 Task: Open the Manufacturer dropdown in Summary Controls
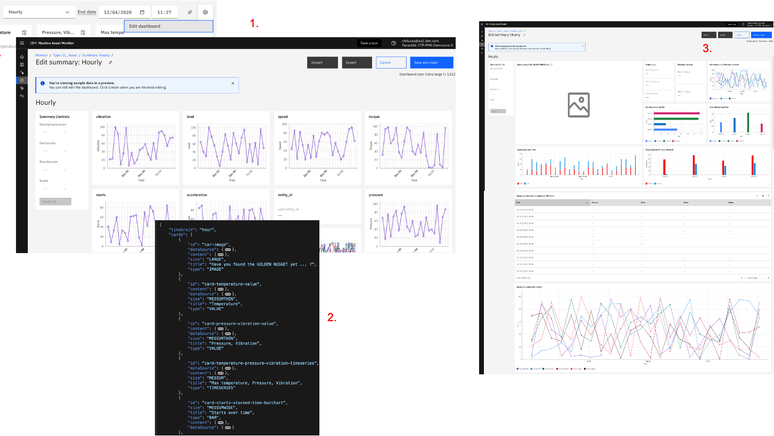coord(54,170)
